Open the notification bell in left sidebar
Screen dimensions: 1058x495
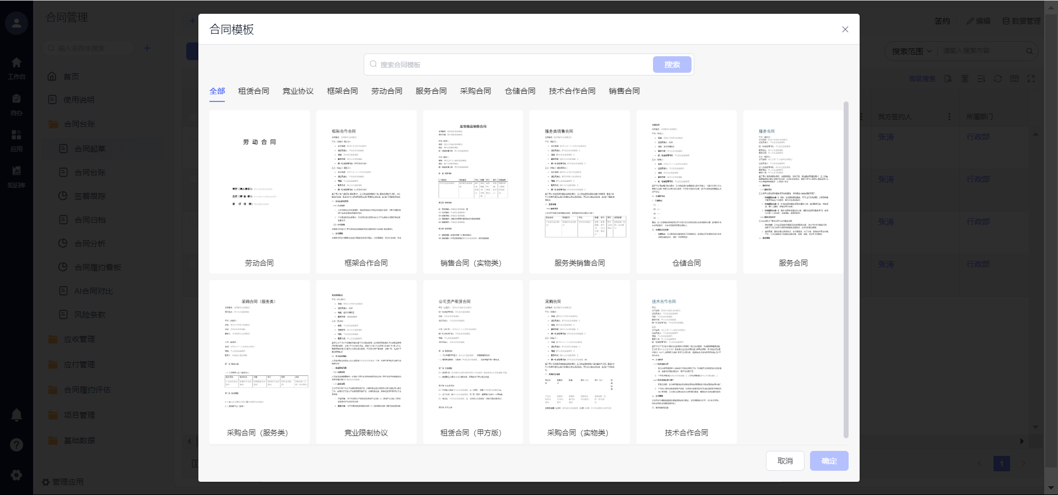click(x=17, y=415)
